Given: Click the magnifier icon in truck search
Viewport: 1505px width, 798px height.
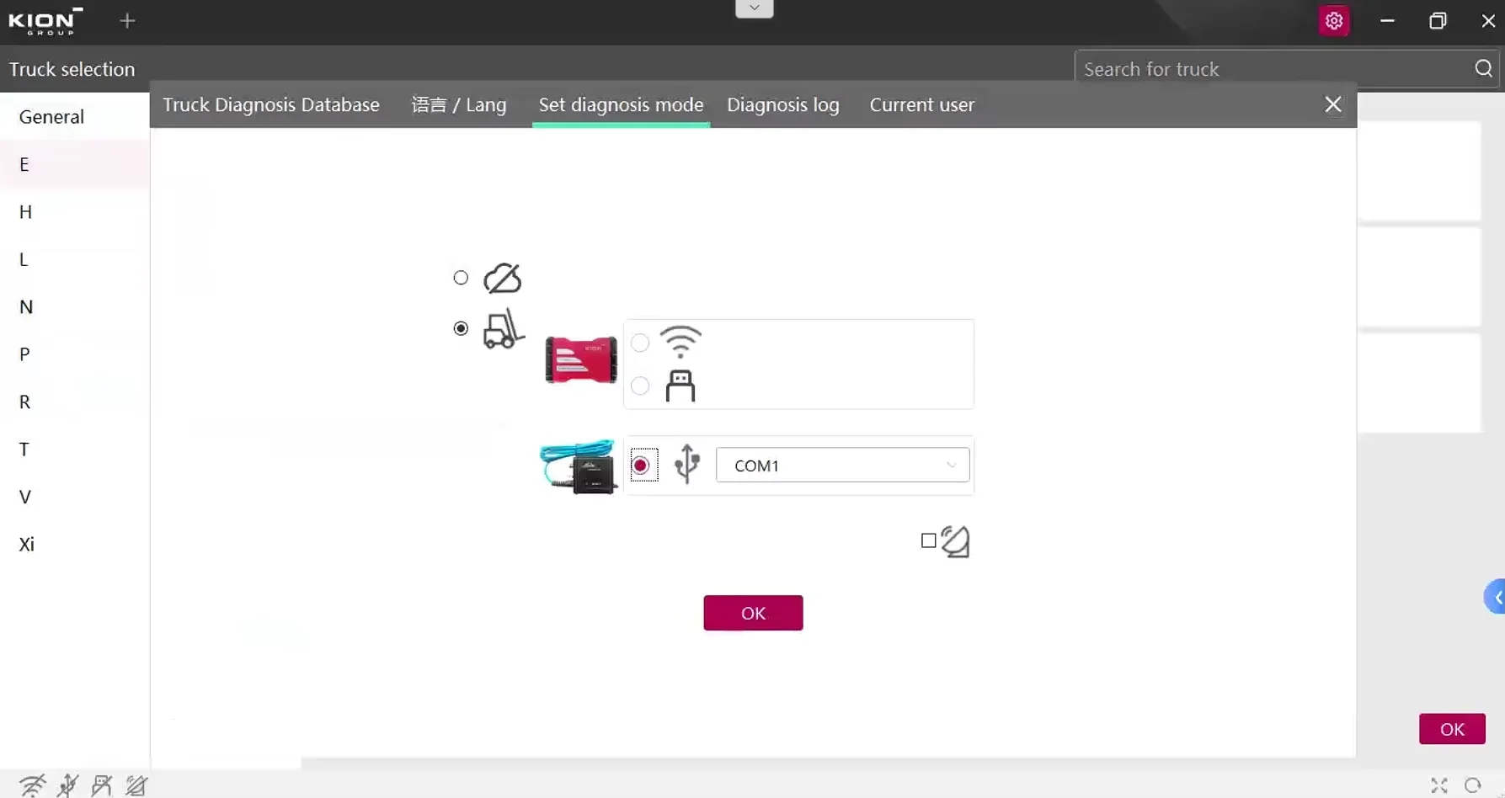Looking at the screenshot, I should tap(1483, 69).
